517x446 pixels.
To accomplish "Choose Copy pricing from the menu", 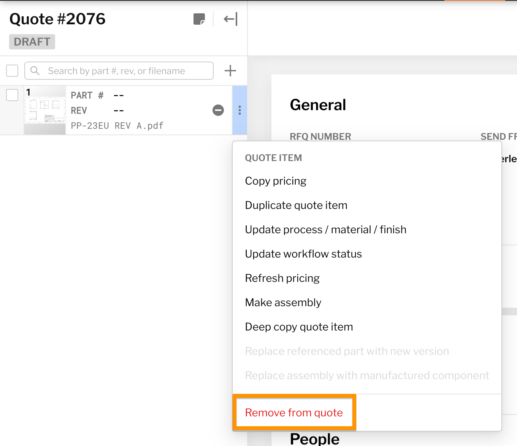I will [x=276, y=181].
